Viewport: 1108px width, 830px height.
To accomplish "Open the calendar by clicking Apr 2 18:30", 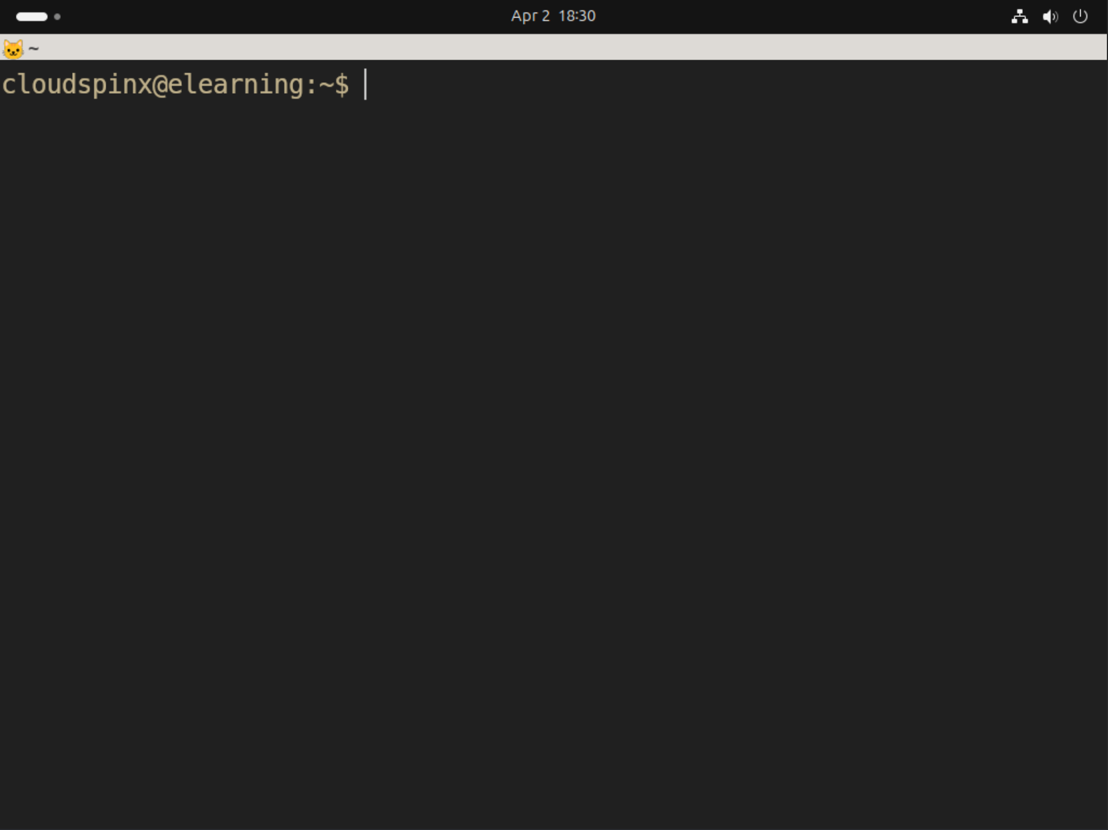I will tap(553, 16).
